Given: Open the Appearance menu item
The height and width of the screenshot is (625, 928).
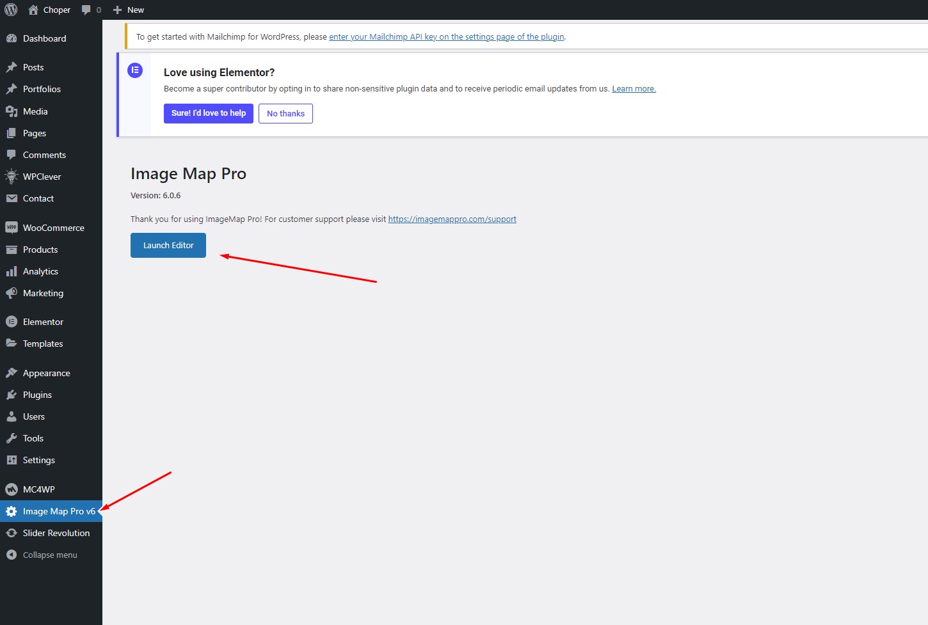Looking at the screenshot, I should tap(46, 373).
